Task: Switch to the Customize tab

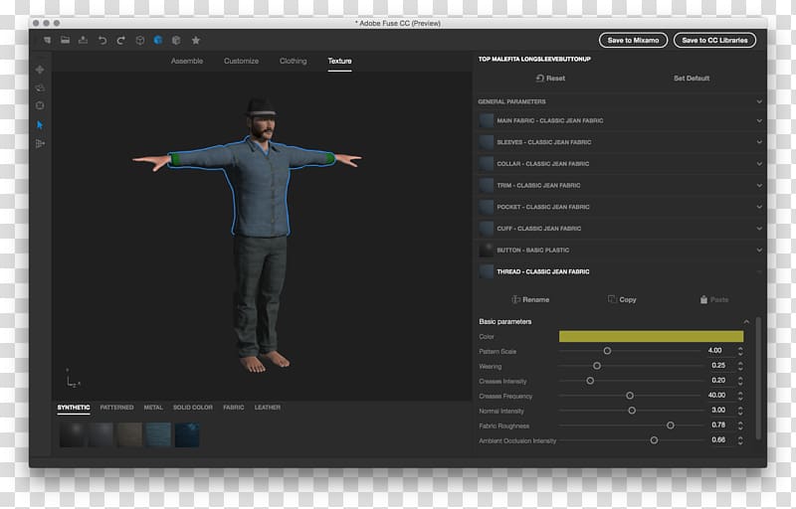Action: [x=241, y=61]
